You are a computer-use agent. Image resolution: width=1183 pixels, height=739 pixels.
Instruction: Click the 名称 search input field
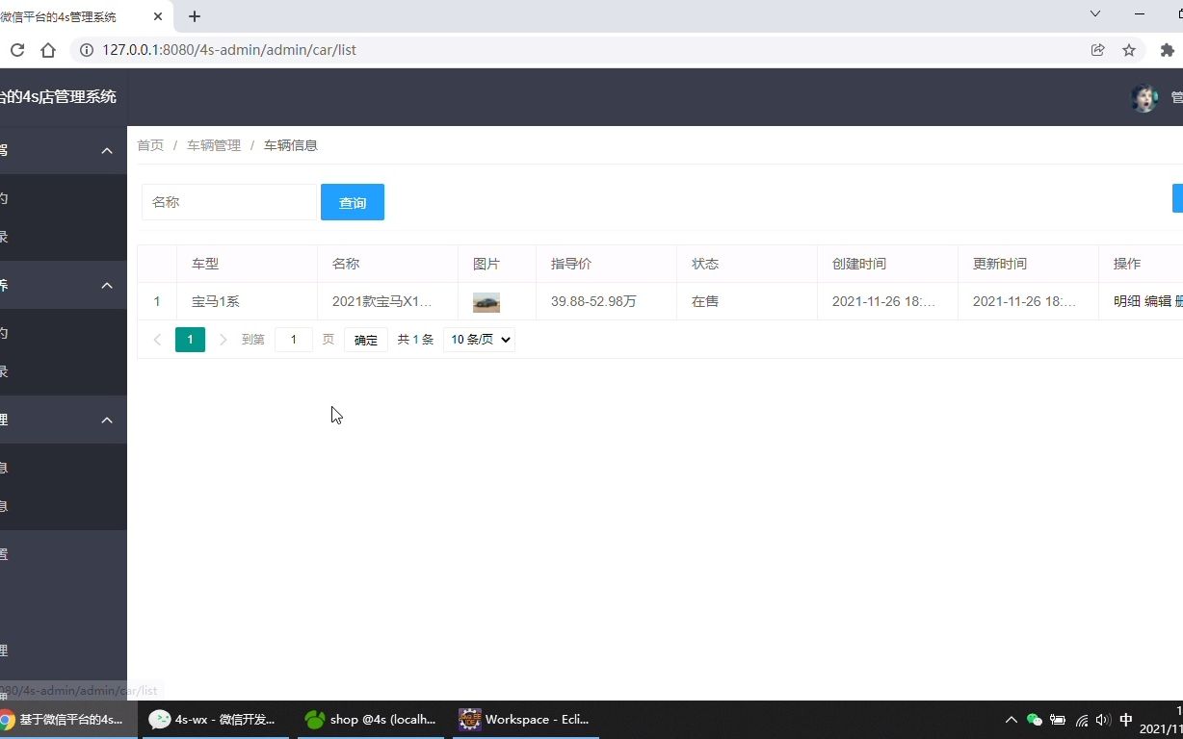[227, 202]
